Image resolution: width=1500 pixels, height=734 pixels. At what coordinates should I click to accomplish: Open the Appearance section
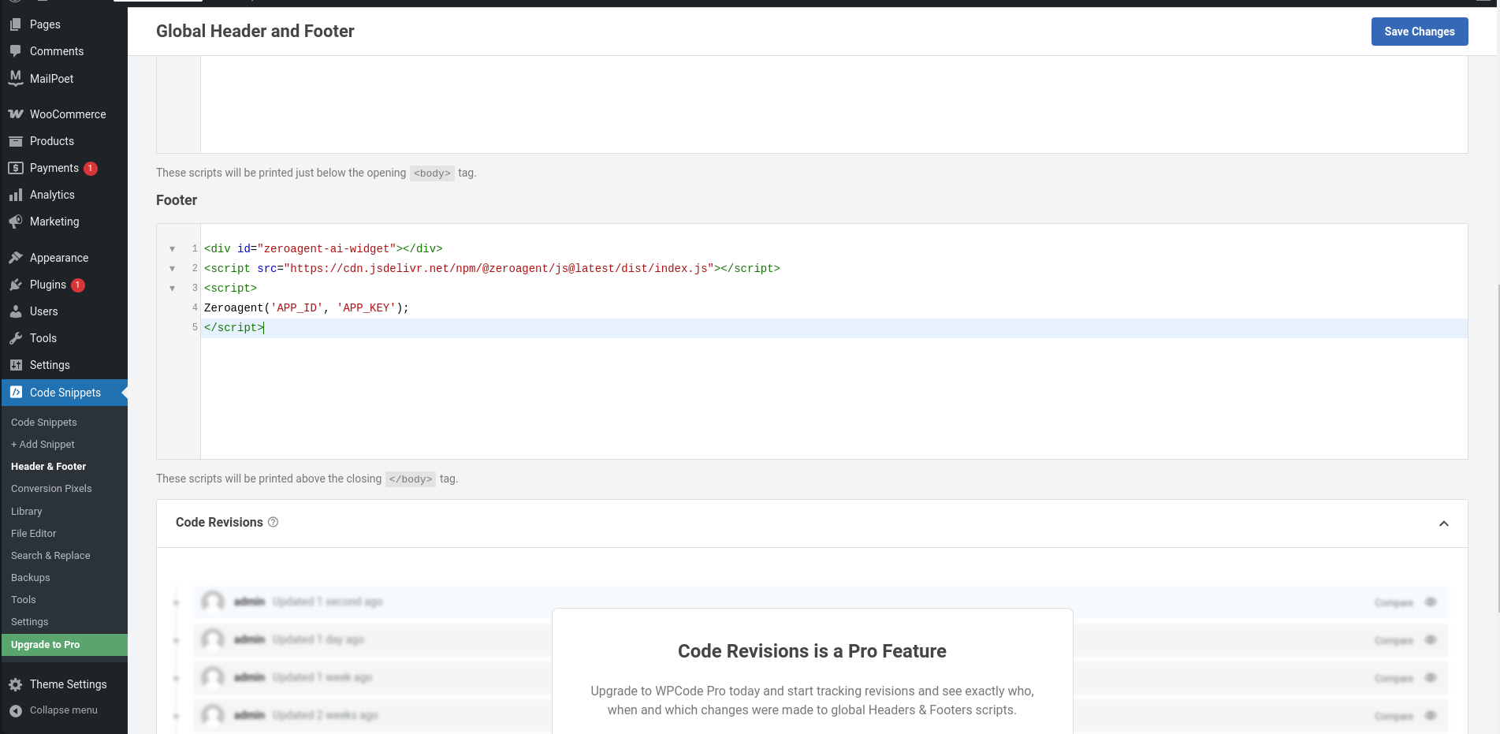[58, 257]
